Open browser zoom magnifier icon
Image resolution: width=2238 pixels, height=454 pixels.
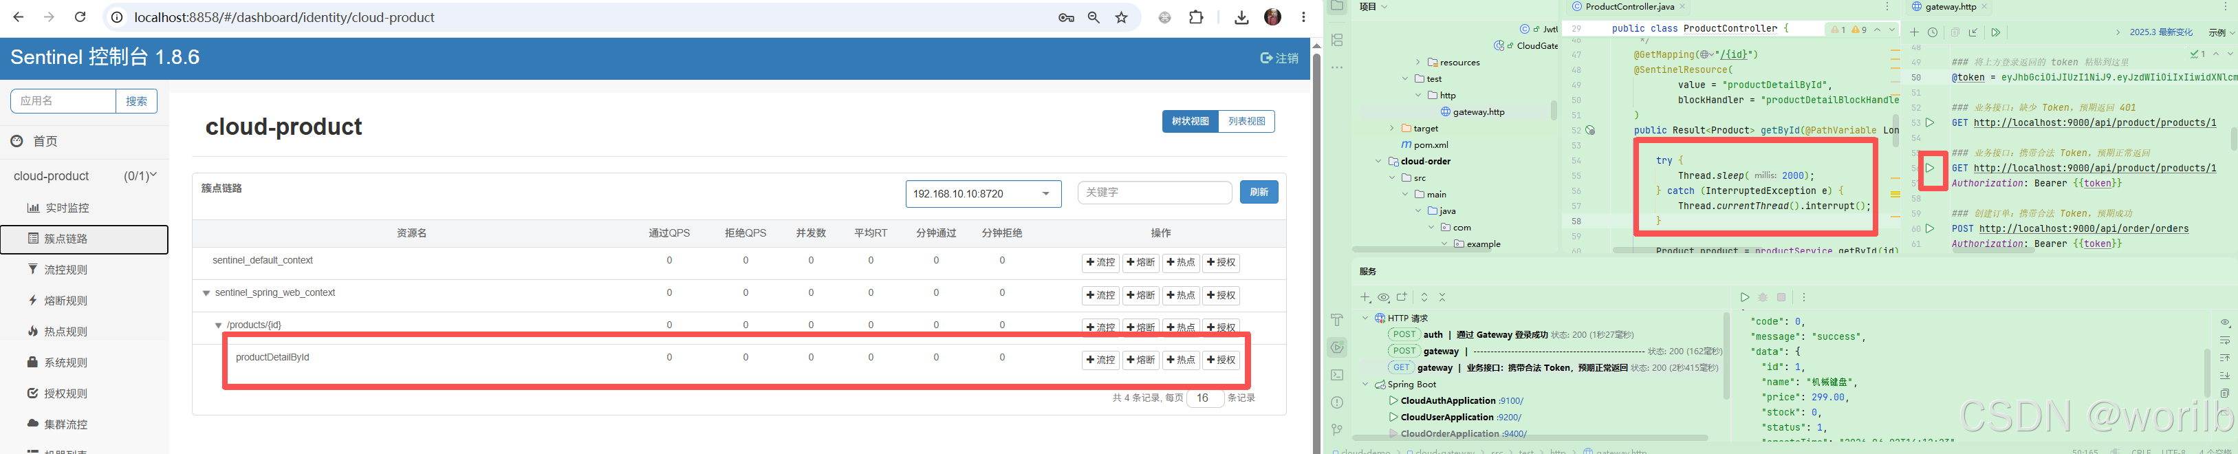click(x=1094, y=17)
